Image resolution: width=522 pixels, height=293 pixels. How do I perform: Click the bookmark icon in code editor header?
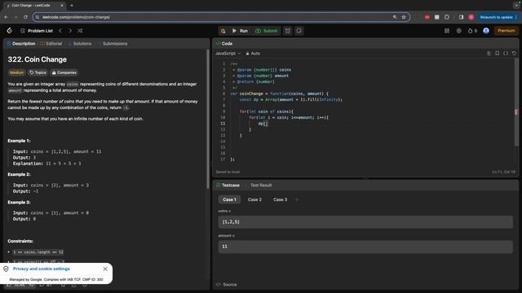click(497, 53)
